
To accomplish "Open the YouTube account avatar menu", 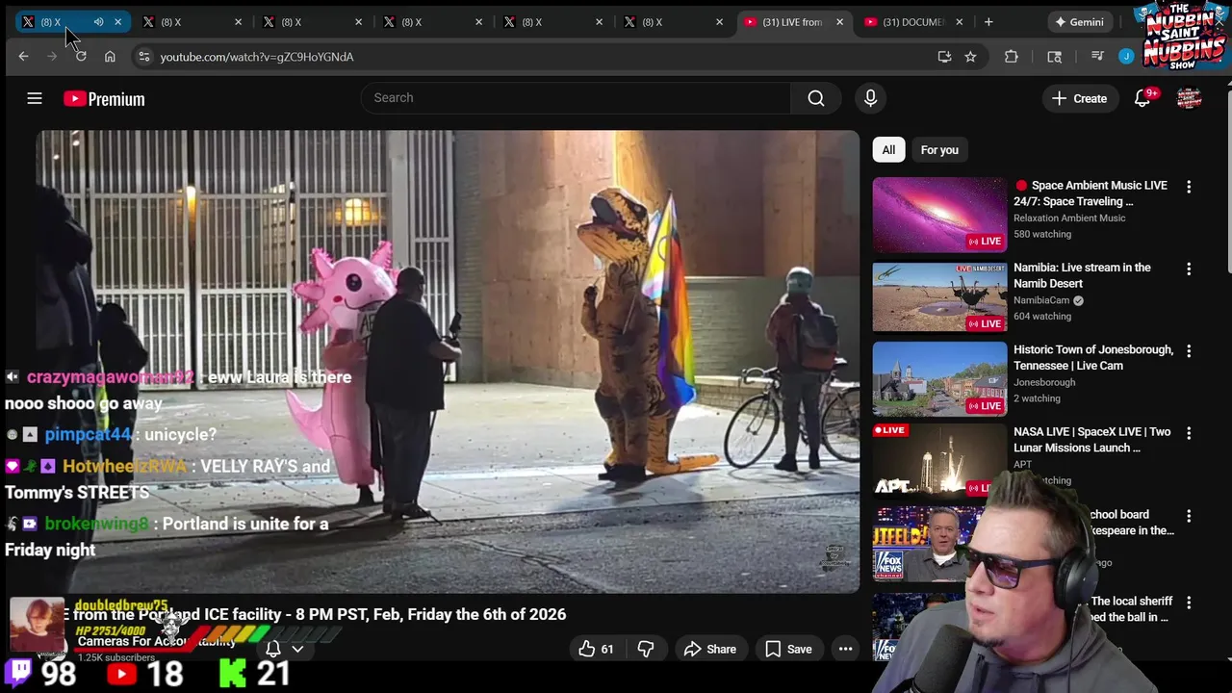I will (x=1190, y=98).
